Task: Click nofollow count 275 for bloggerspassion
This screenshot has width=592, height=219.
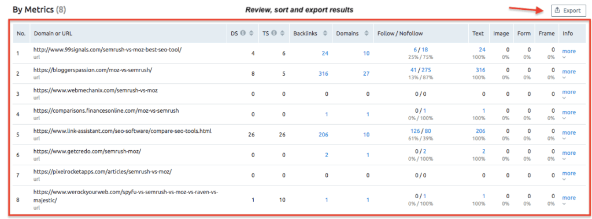Action: coord(427,70)
